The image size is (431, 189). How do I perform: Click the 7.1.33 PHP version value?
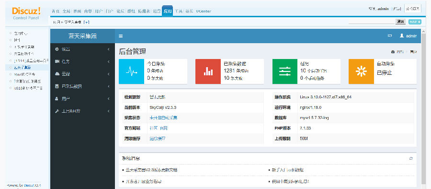305,128
